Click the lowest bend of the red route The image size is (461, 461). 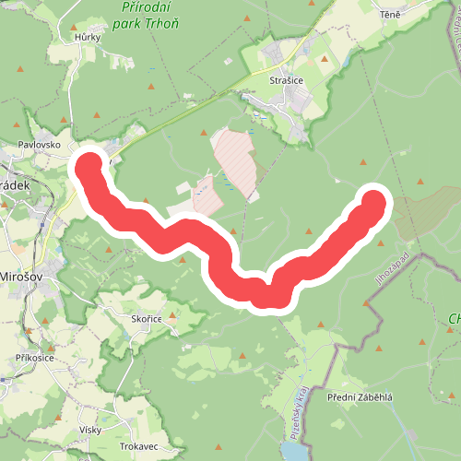269,296
